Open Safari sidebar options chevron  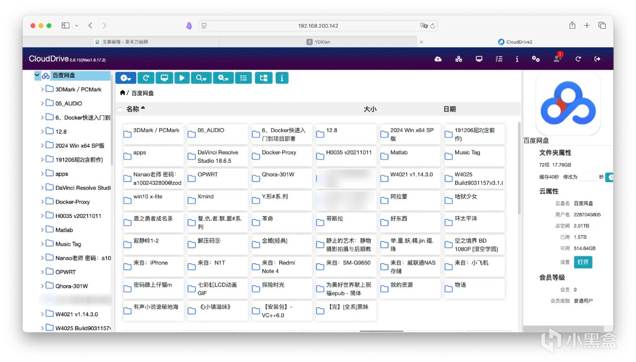(x=77, y=26)
